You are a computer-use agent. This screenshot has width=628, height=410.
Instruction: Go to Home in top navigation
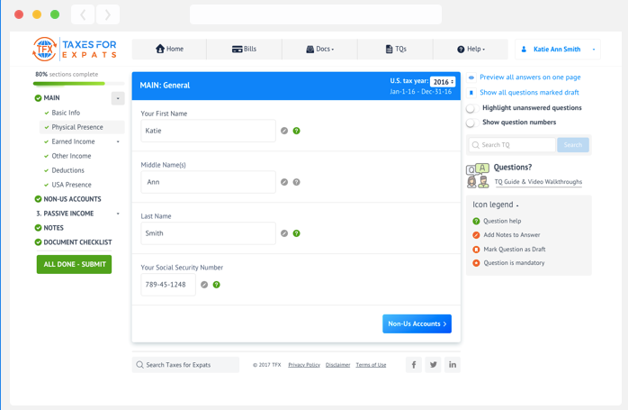169,49
